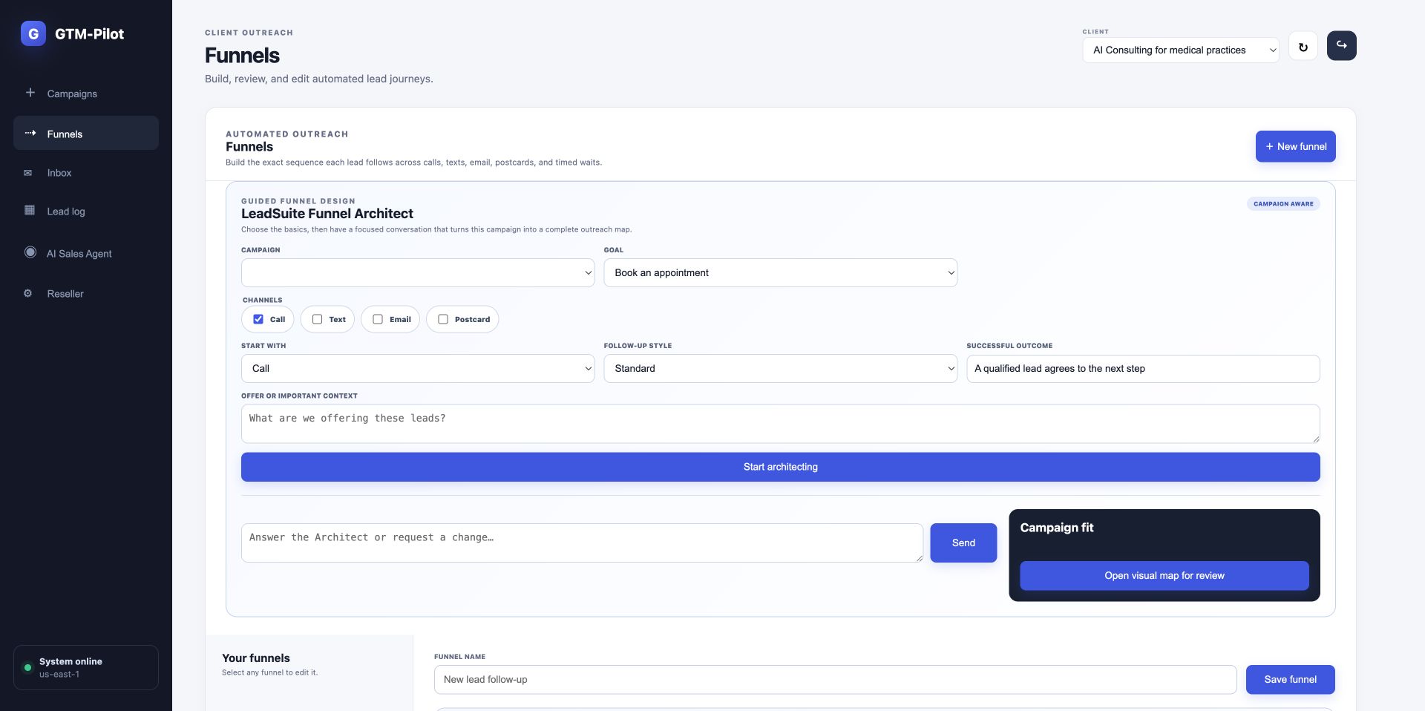
Task: Click the CAMPAIGN AWARE badge
Action: pos(1283,203)
